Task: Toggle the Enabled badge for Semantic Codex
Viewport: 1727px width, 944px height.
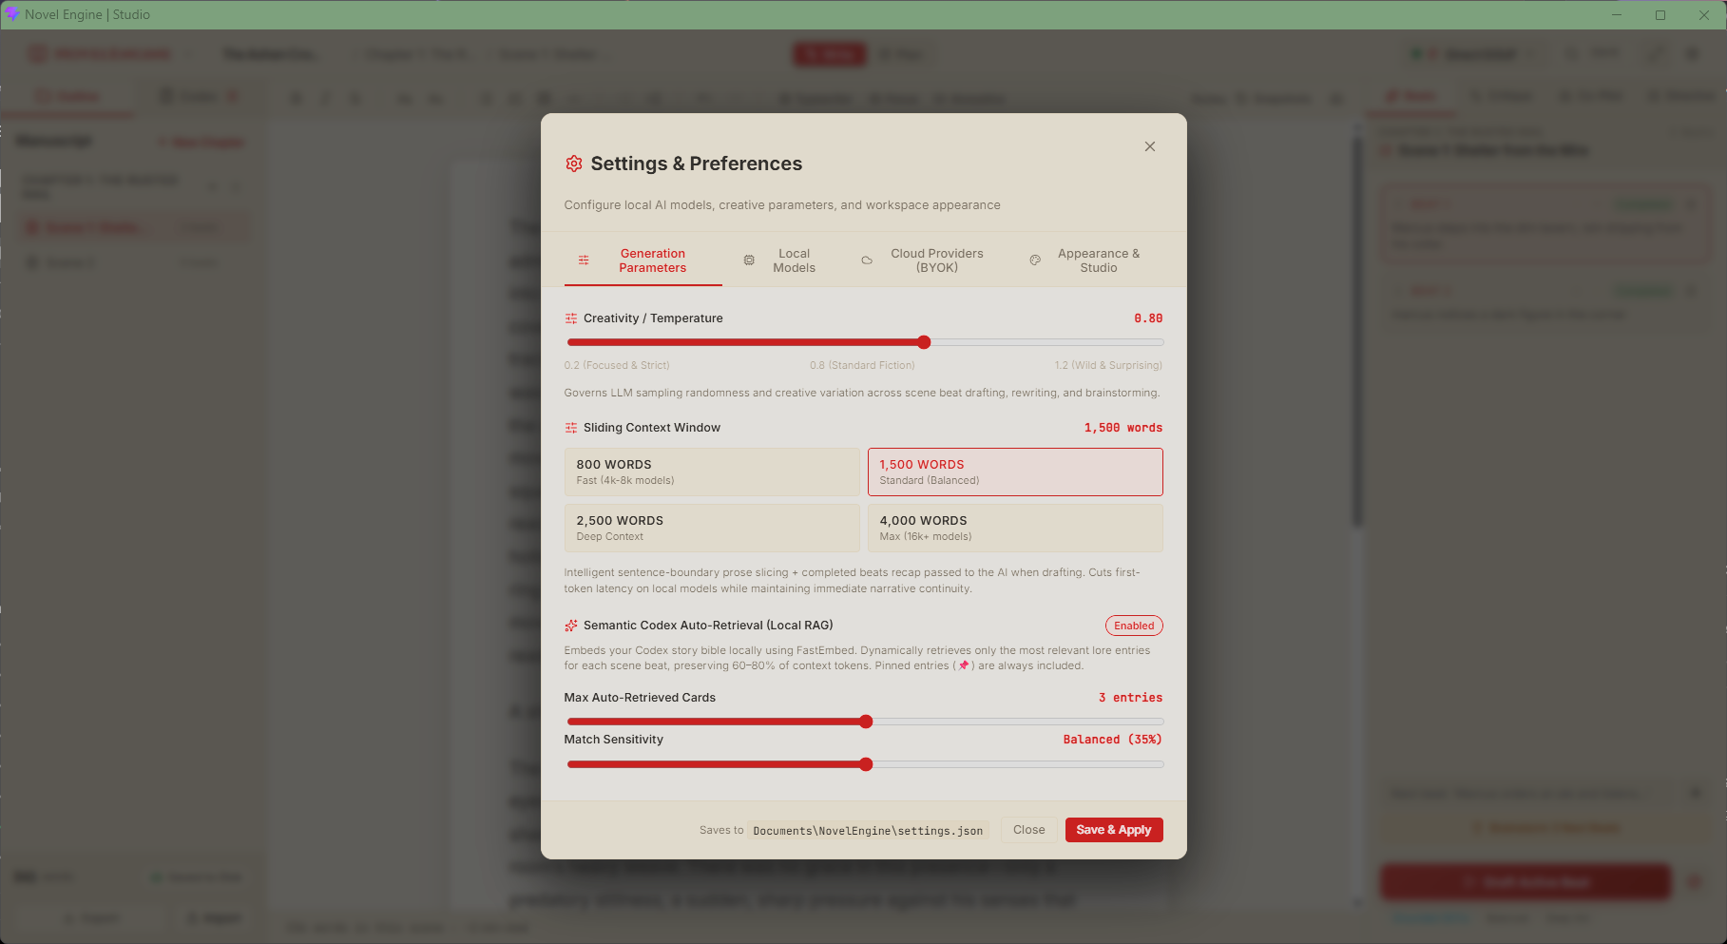Action: (1134, 626)
